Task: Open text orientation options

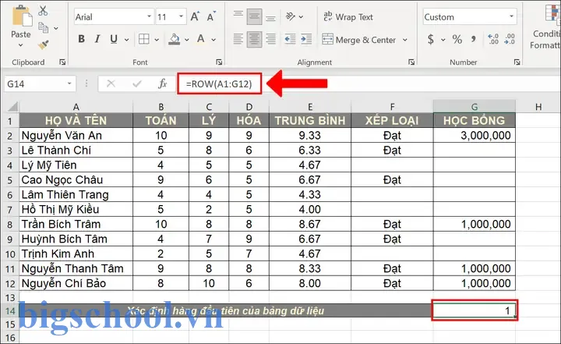Action: coord(290,16)
